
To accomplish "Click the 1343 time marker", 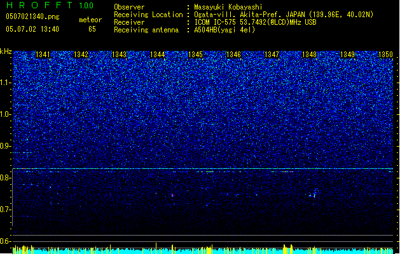I will [x=119, y=55].
